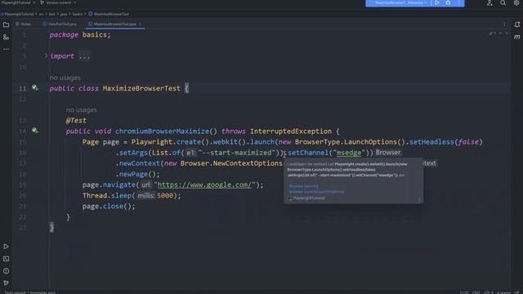Show more tool windows ellipsis icon
This screenshot has height=294, width=523.
click(x=6, y=49)
